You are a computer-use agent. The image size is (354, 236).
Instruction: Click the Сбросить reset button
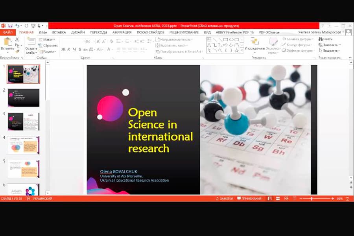pos(49,45)
